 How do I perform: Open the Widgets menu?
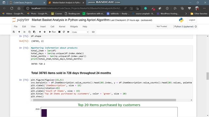pyautogui.click(x=74, y=27)
